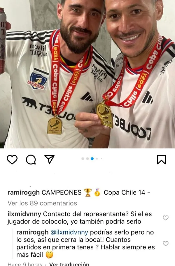The image size is (175, 266).
Task: Expand caption text CAMPEONES Copa Chile
Action: 96,193
